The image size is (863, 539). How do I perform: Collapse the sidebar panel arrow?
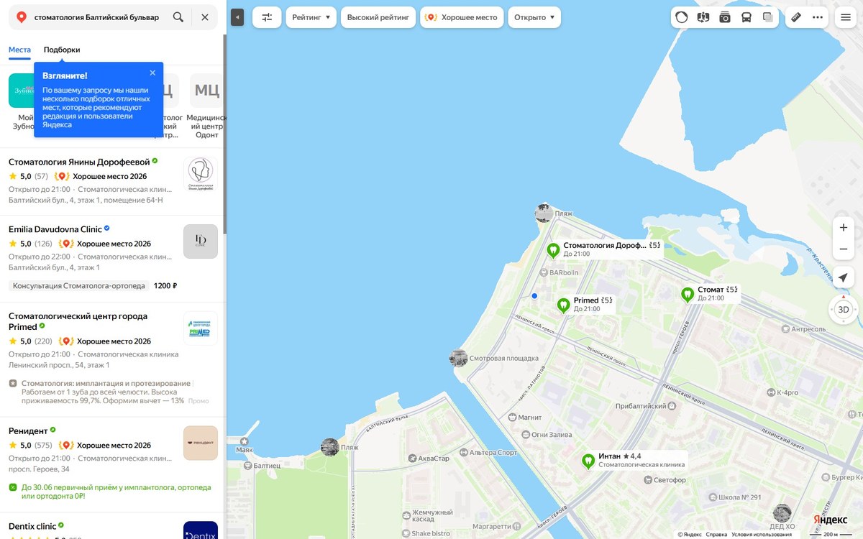237,17
